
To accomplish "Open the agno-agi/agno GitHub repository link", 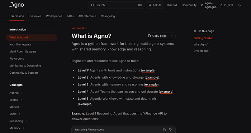I will 209,5.
